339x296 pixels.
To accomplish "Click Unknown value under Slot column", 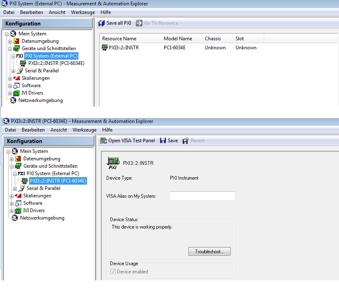I will point(246,48).
